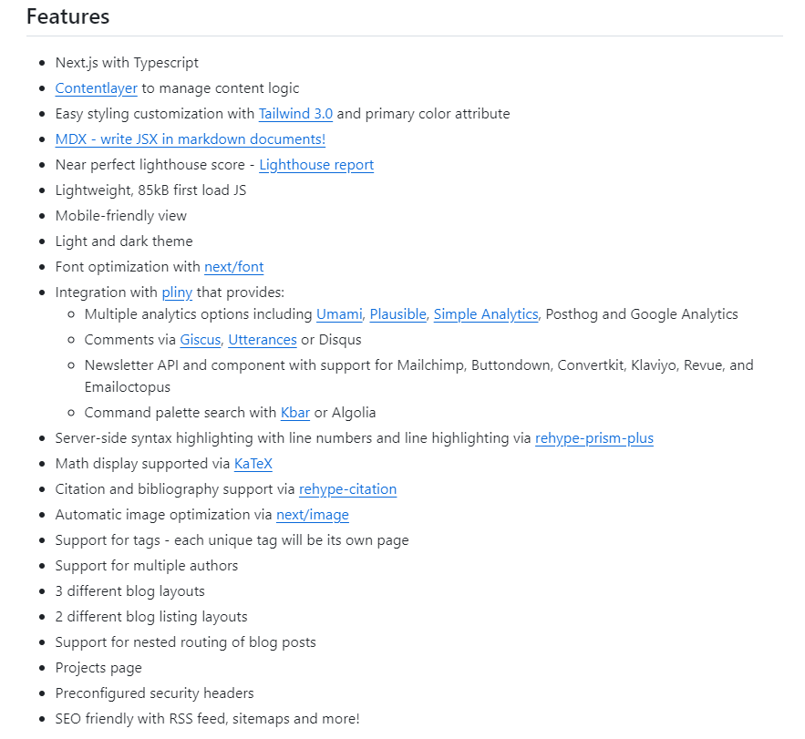
Task: Follow the rehype-prism-plus link
Action: [594, 438]
